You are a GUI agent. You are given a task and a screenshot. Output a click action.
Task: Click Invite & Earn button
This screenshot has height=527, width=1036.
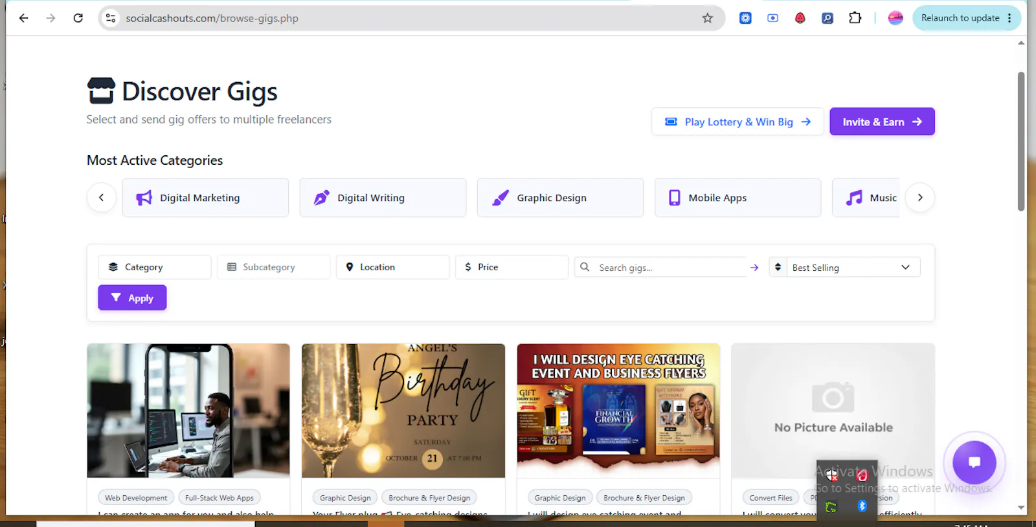pyautogui.click(x=882, y=122)
